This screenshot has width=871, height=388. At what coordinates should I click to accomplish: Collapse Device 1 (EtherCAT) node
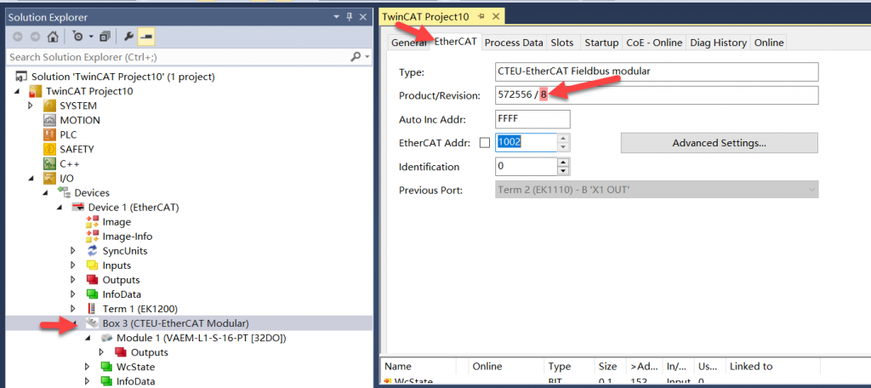coord(60,208)
